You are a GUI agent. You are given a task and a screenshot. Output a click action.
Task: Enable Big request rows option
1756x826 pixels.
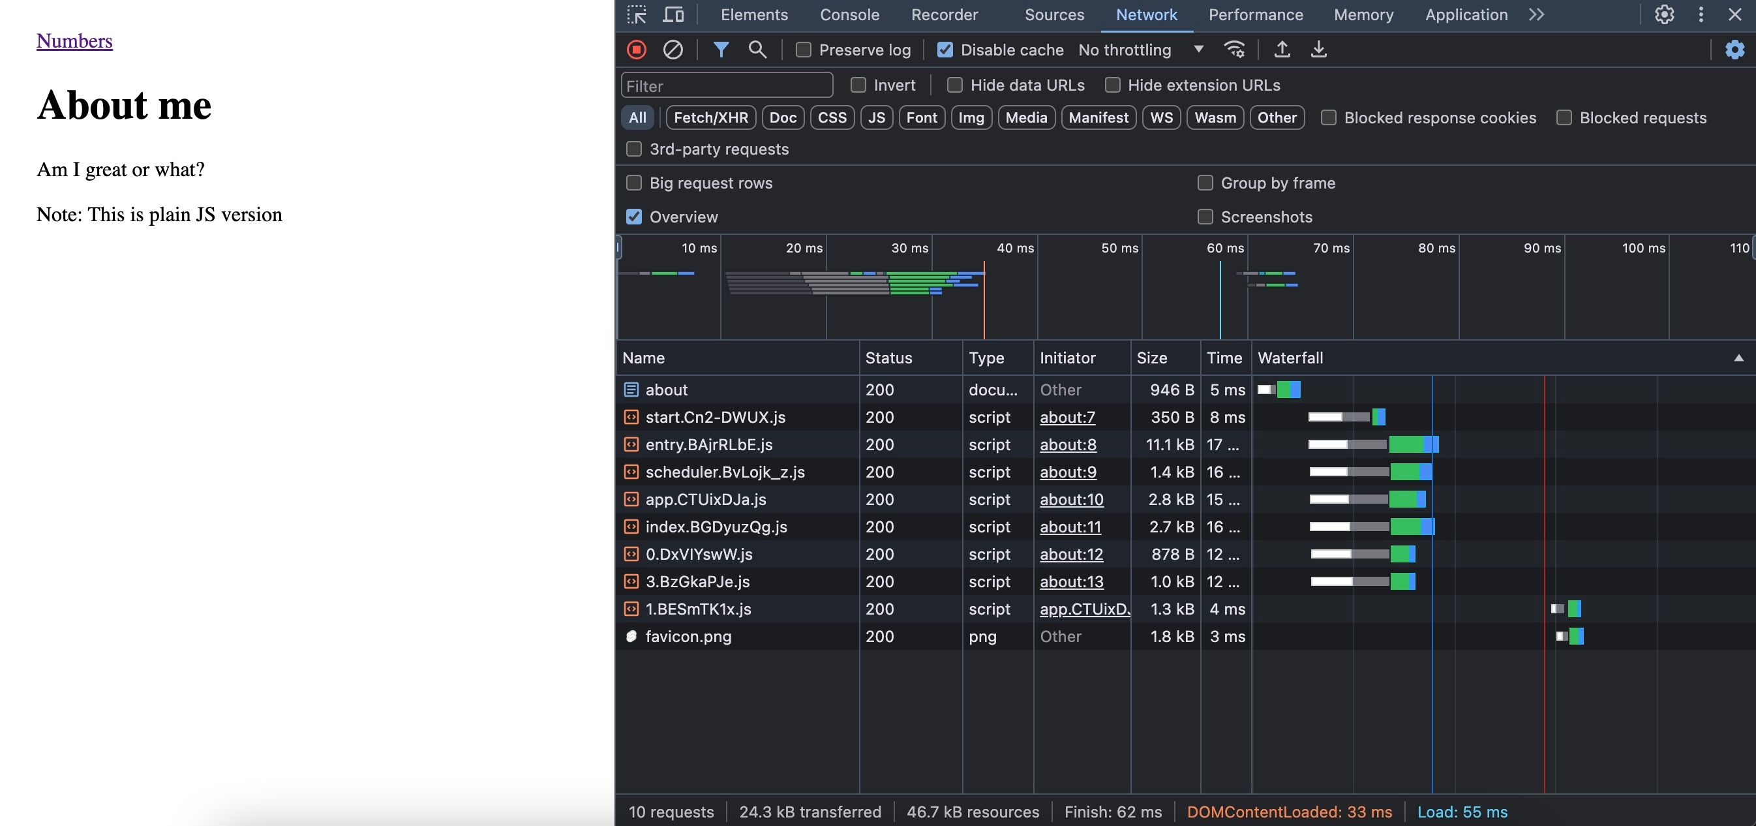pyautogui.click(x=634, y=183)
